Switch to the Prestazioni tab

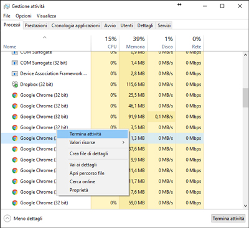[x=36, y=25]
